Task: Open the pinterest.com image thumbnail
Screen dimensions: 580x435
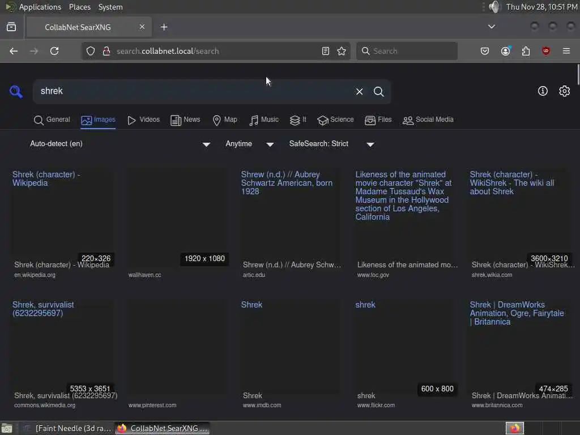Action: coord(177,347)
